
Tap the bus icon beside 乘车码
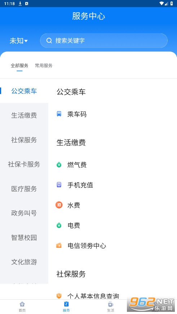pyautogui.click(x=59, y=114)
